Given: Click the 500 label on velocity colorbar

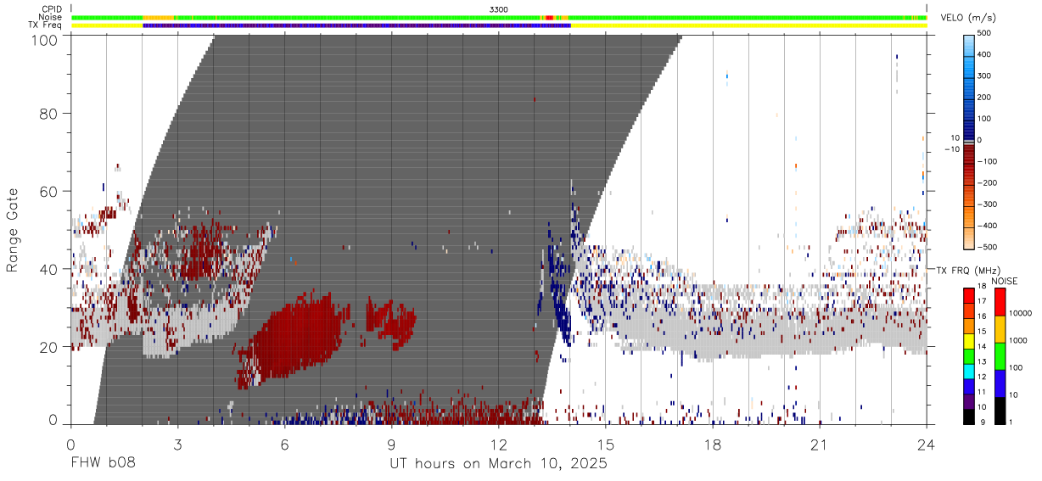Looking at the screenshot, I should pyautogui.click(x=985, y=34).
